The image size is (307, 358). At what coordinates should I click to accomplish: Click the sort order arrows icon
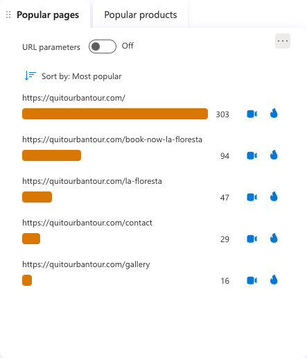30,76
